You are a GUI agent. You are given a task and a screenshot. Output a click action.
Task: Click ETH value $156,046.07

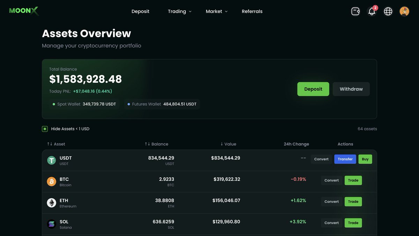[226, 200]
